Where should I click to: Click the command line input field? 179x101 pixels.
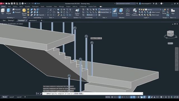93,93
